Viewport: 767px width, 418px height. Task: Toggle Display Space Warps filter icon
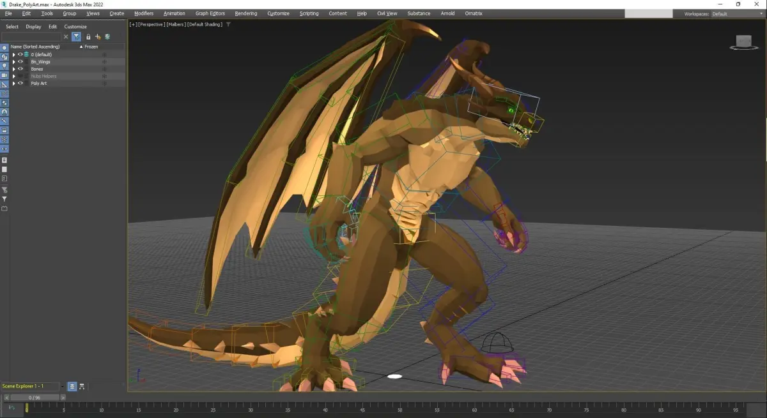4,93
